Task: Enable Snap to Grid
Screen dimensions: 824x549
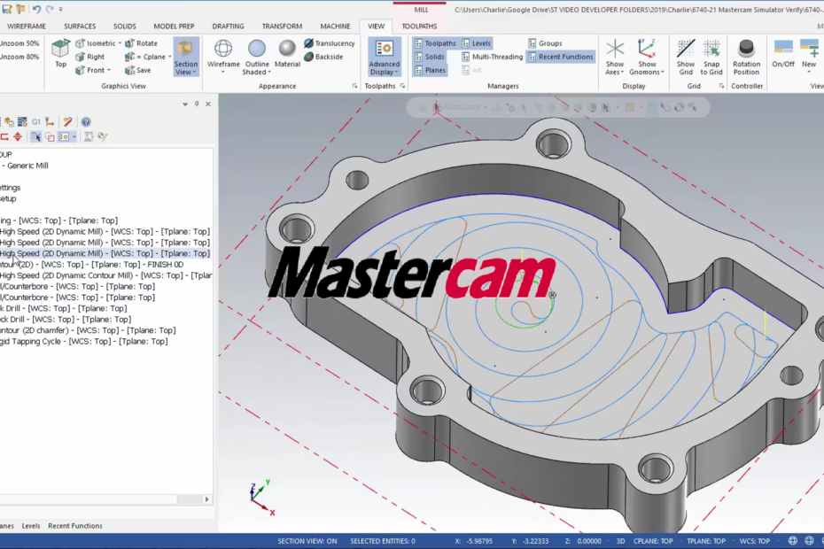Action: 711,57
